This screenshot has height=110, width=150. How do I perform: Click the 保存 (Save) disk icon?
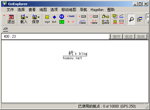click(x=34, y=17)
